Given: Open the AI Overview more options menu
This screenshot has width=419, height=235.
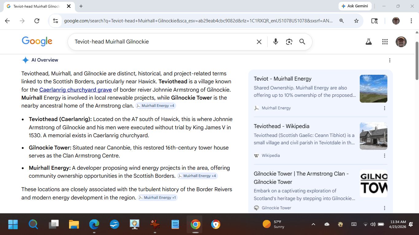Looking at the screenshot, I should click(x=390, y=60).
